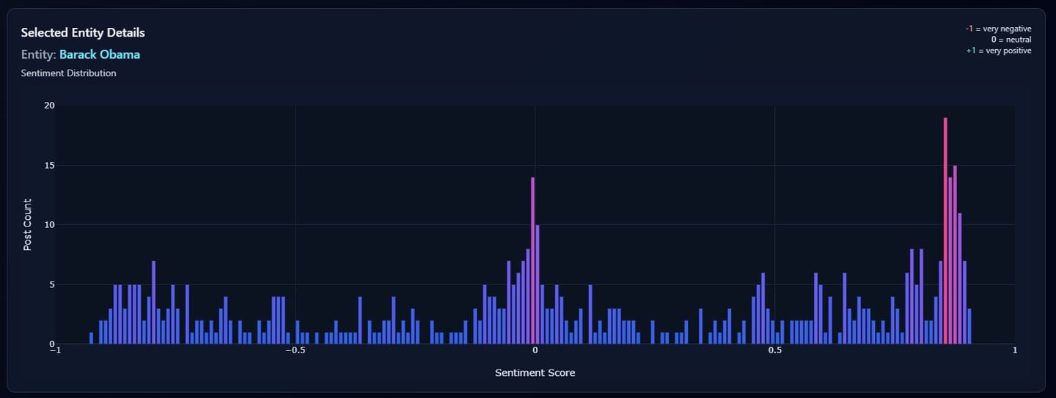This screenshot has width=1056, height=398.
Task: Click the y-axis tick label 15
Action: pyautogui.click(x=49, y=165)
